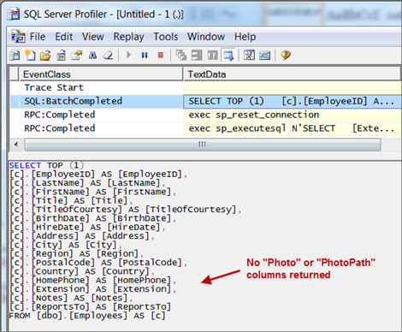
Task: Click the '[c].[FirstName] AS [FirstName]' line
Action: pyautogui.click(x=92, y=192)
